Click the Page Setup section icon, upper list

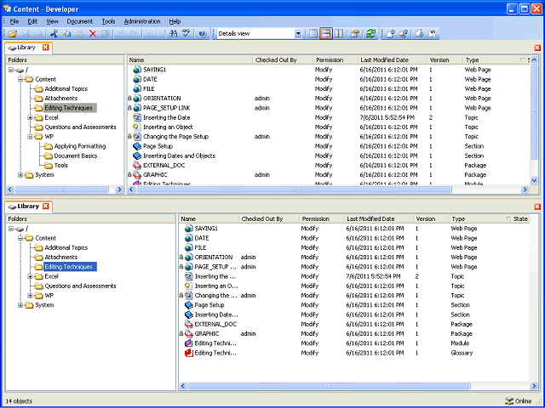click(137, 146)
